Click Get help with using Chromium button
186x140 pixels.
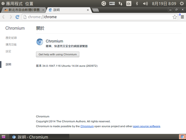click(58, 55)
